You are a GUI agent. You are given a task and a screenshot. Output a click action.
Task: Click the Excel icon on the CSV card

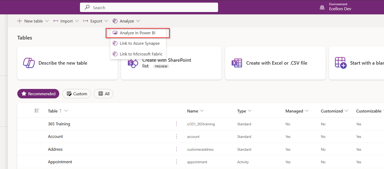[x=237, y=63]
